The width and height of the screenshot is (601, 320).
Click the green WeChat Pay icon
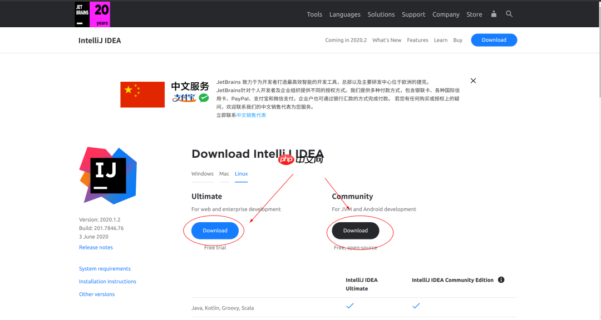204,98
